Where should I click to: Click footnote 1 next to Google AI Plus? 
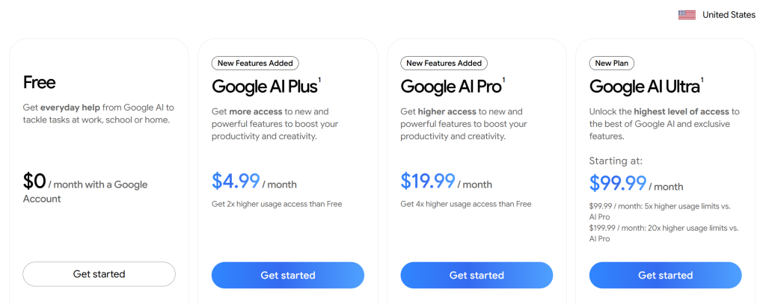click(319, 80)
